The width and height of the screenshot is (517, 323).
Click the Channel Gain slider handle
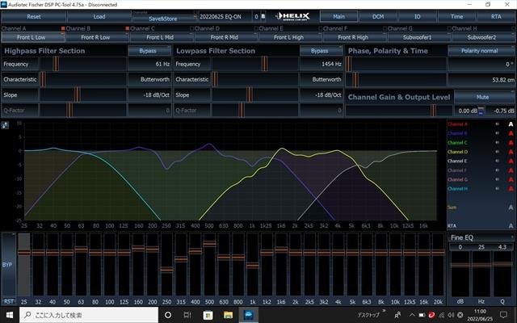click(x=433, y=111)
